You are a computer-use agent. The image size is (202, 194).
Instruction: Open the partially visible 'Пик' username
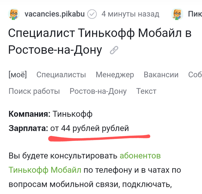click(x=195, y=14)
